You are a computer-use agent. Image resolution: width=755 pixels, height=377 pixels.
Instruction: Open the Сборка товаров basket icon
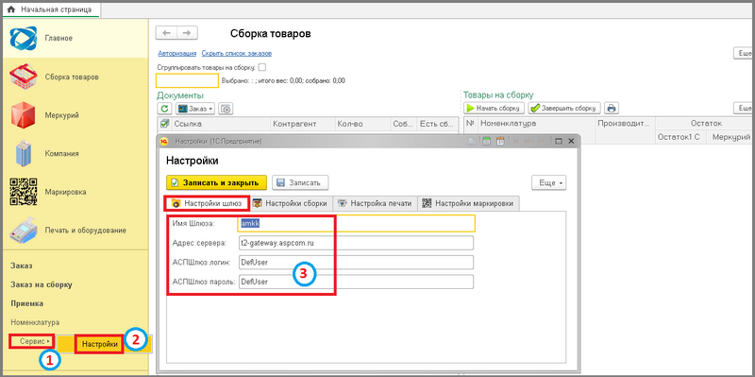(x=23, y=77)
